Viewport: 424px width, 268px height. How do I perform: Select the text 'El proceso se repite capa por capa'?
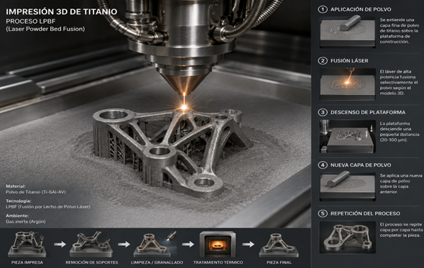tap(401, 227)
